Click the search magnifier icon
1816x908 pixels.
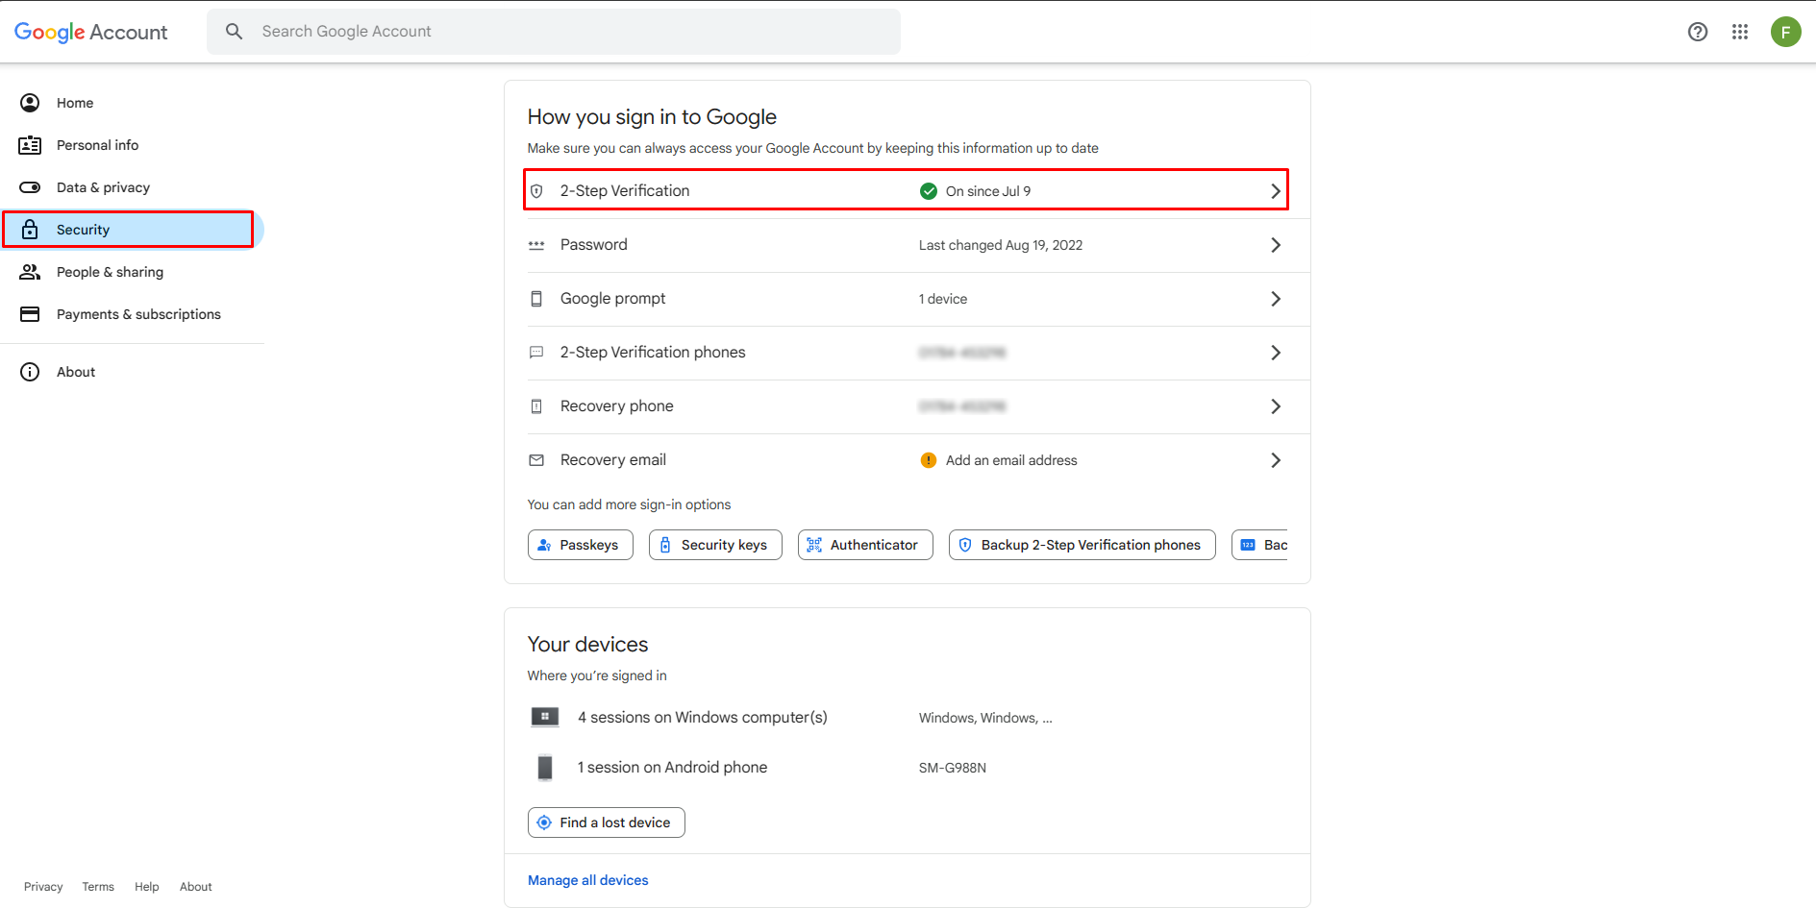(234, 32)
